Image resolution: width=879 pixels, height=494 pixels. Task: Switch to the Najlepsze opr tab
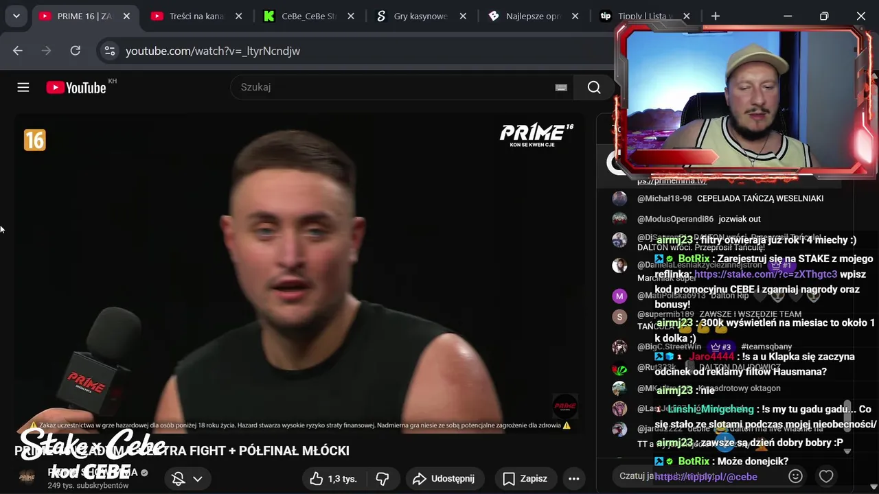click(532, 16)
